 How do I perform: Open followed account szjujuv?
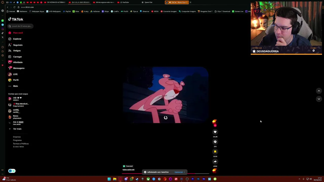[x=15, y=99]
